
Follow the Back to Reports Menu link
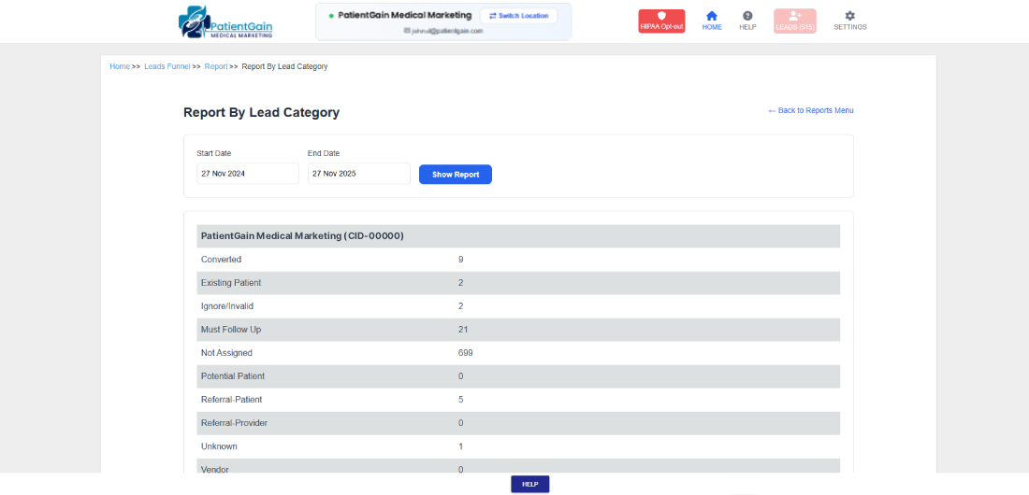point(810,111)
